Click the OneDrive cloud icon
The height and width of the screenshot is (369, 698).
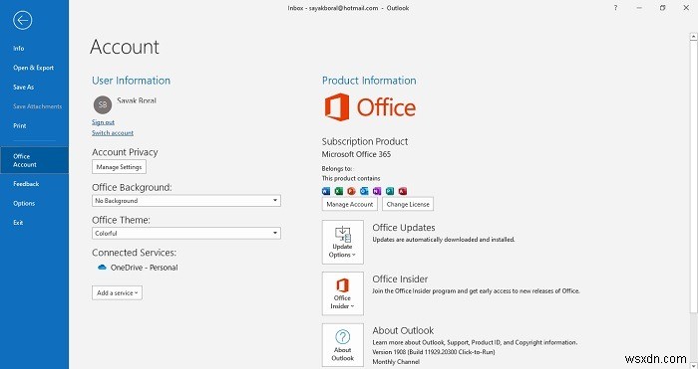coord(102,268)
